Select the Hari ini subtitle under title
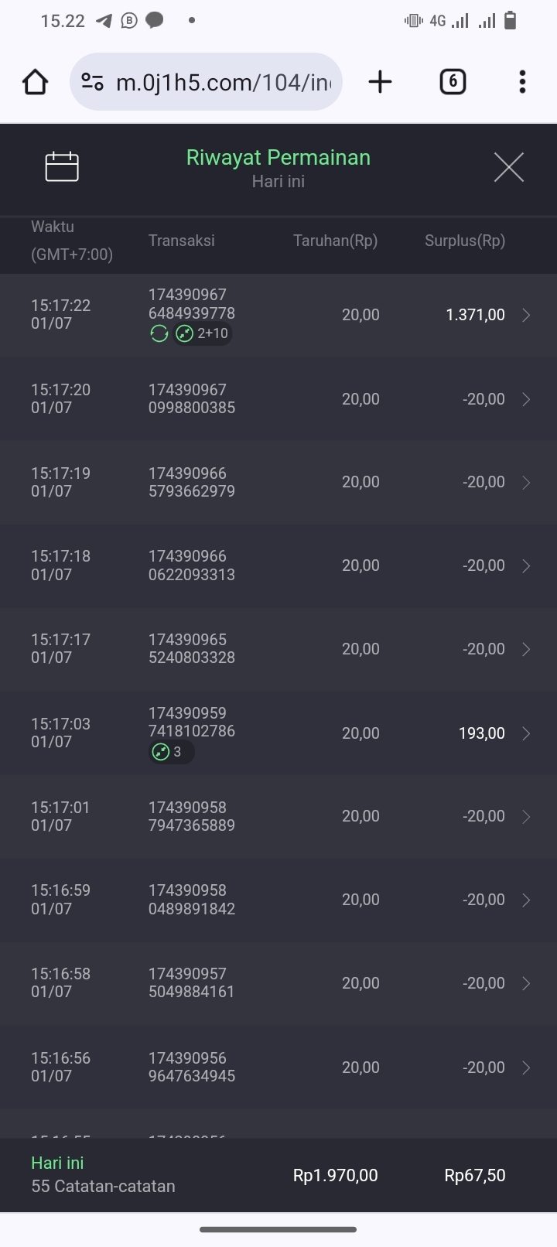Viewport: 557px width, 1247px height. click(278, 182)
